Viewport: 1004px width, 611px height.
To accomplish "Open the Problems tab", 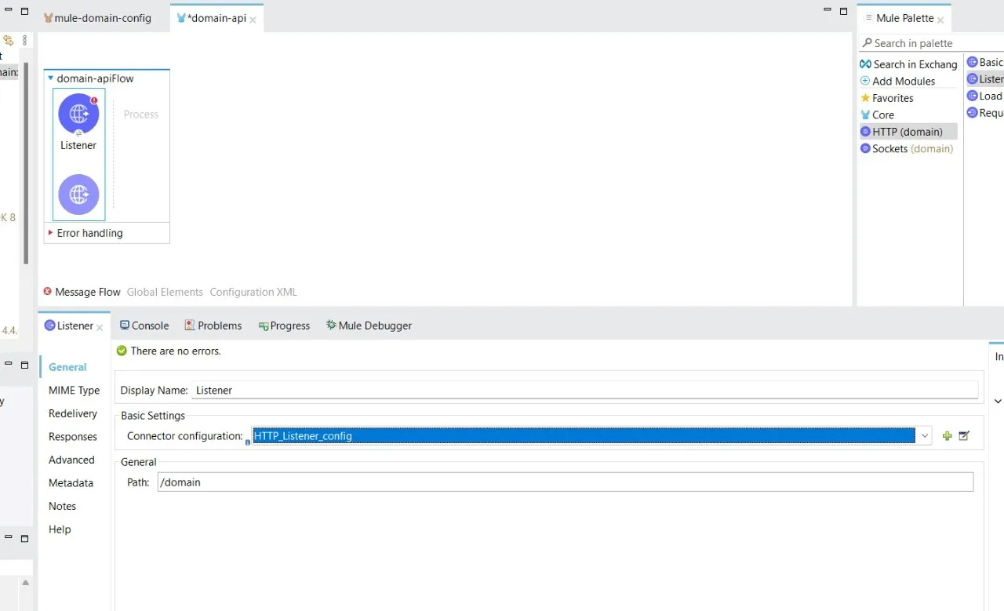I will click(213, 326).
